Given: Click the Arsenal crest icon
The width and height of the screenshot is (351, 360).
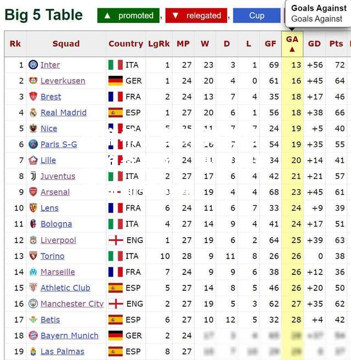Looking at the screenshot, I should (x=33, y=192).
